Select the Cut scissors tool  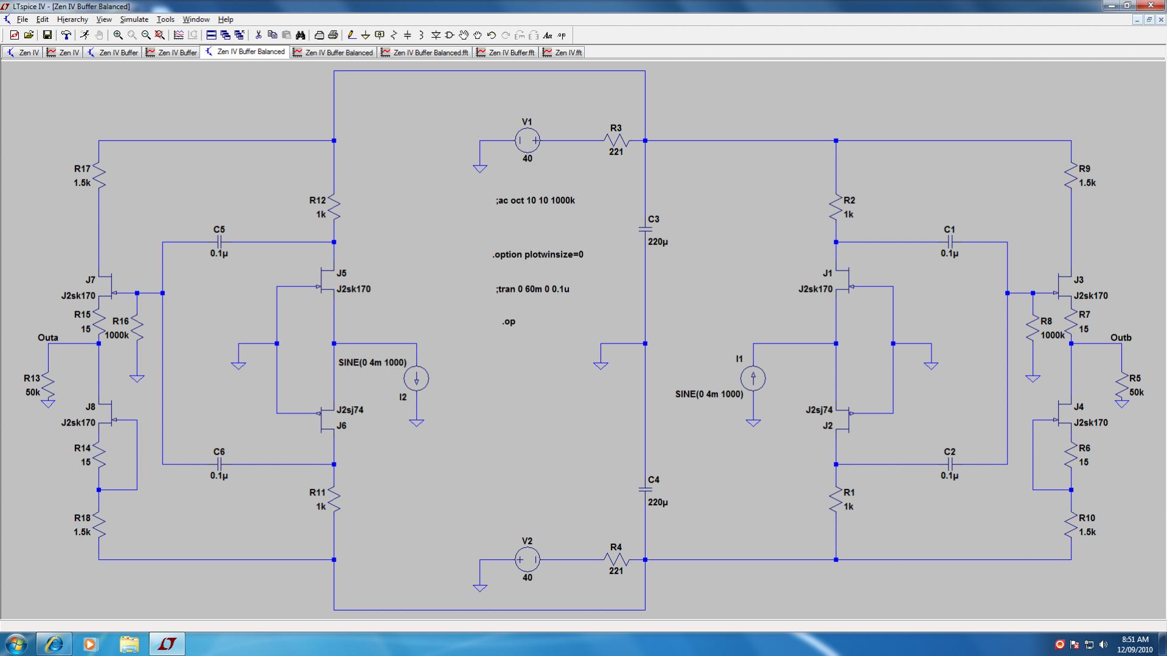pos(259,35)
